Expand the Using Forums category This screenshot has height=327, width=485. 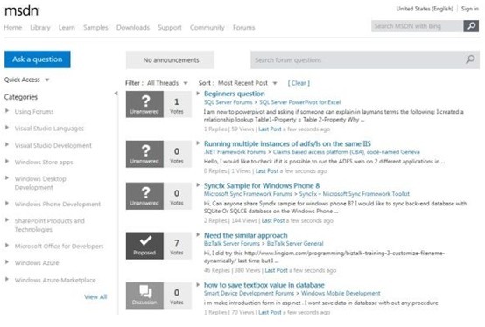[7, 110]
